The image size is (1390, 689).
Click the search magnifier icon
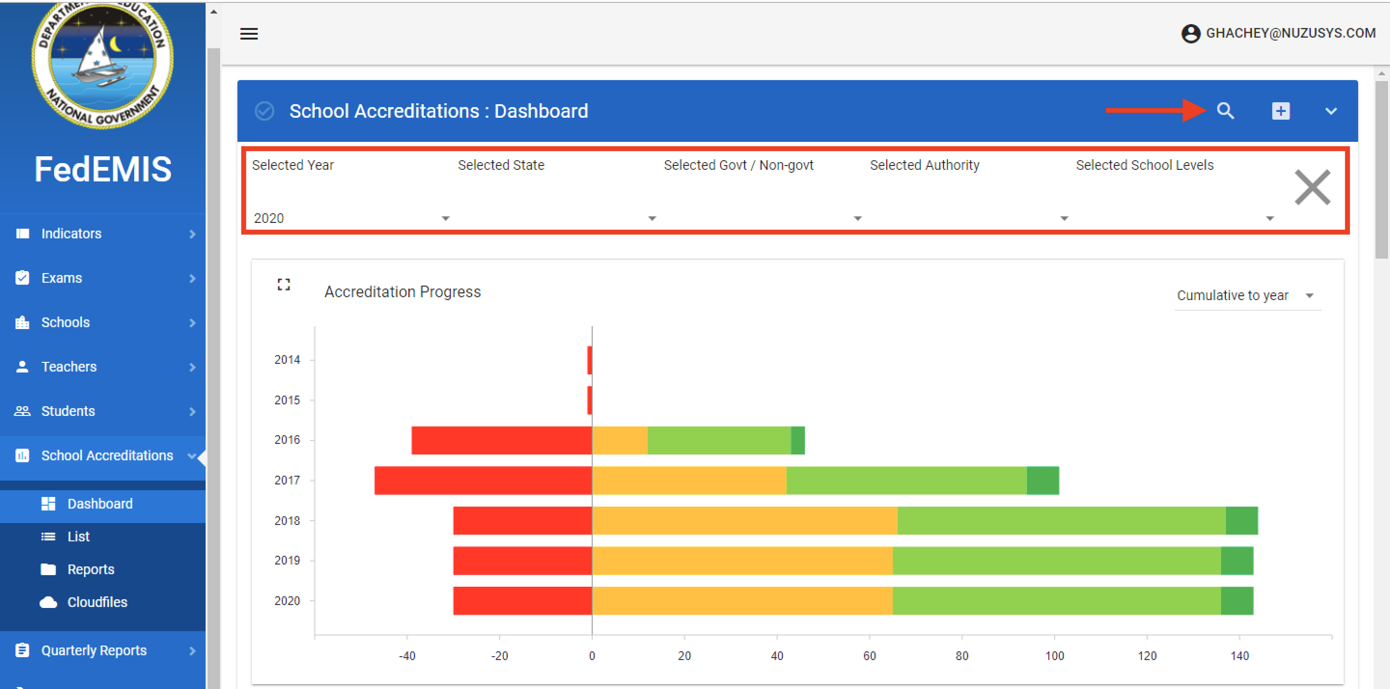click(1225, 110)
